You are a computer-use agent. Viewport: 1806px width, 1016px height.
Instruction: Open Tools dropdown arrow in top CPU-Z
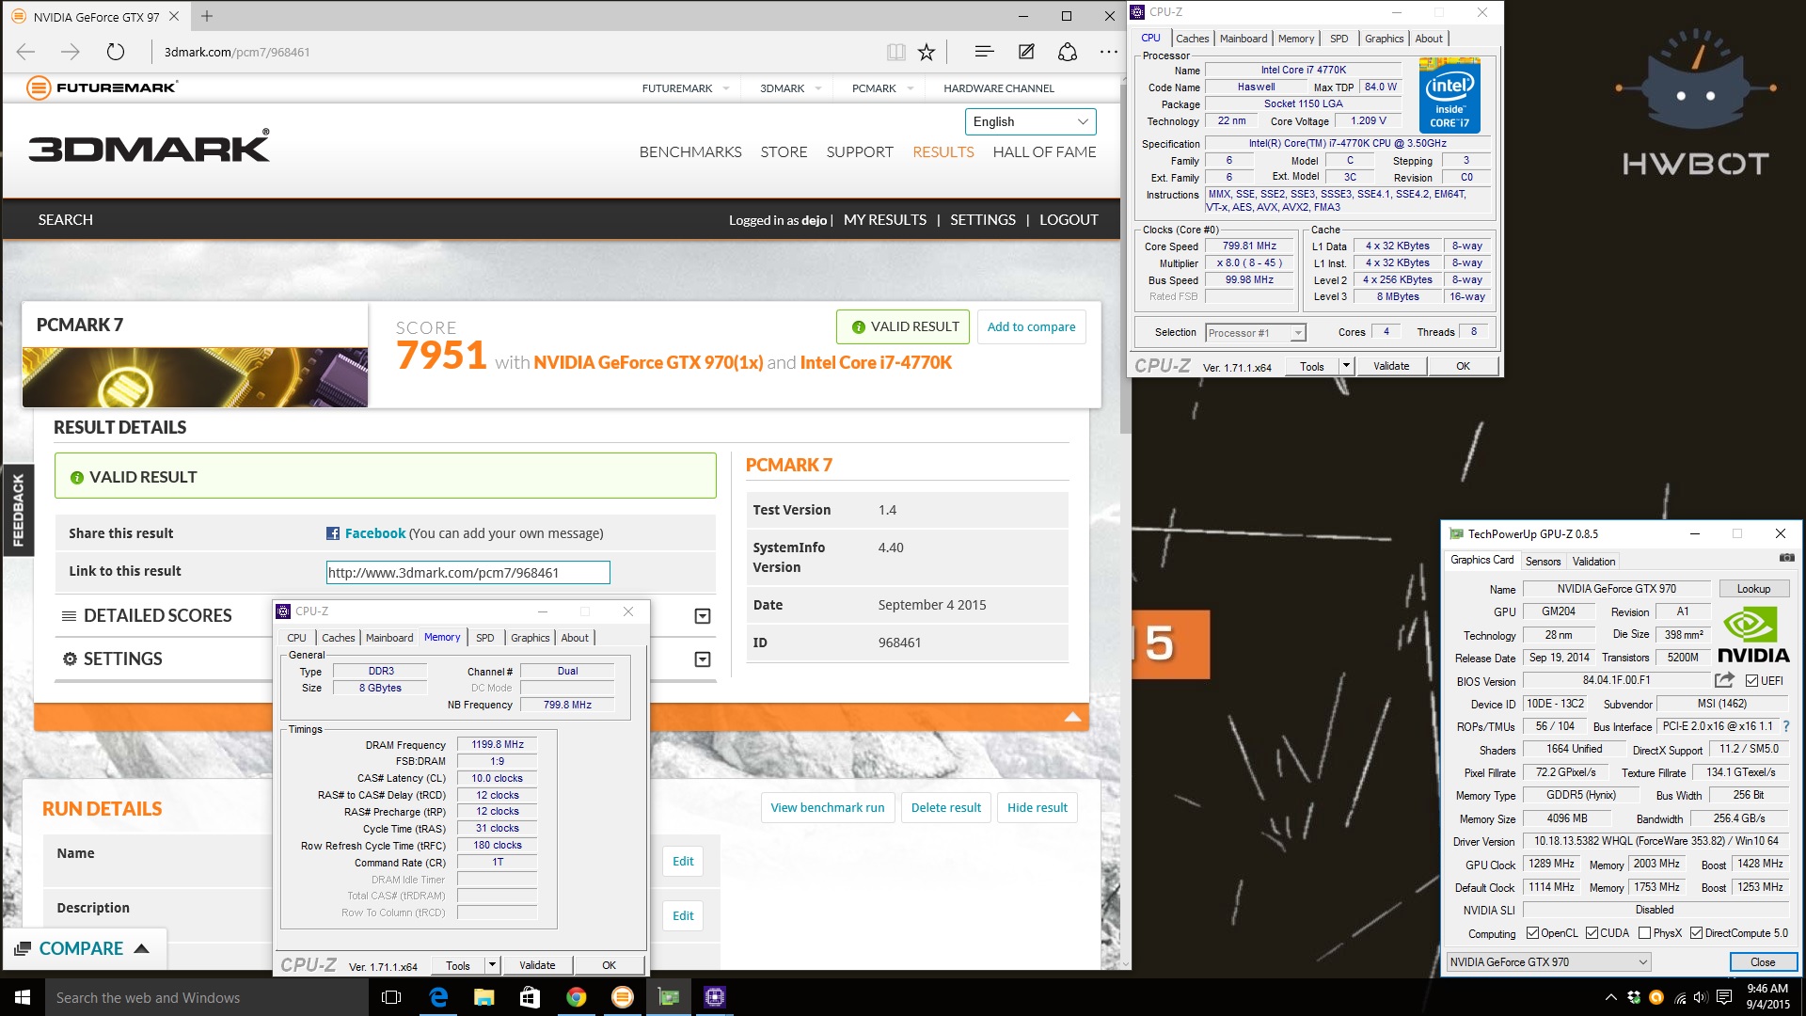point(1346,366)
